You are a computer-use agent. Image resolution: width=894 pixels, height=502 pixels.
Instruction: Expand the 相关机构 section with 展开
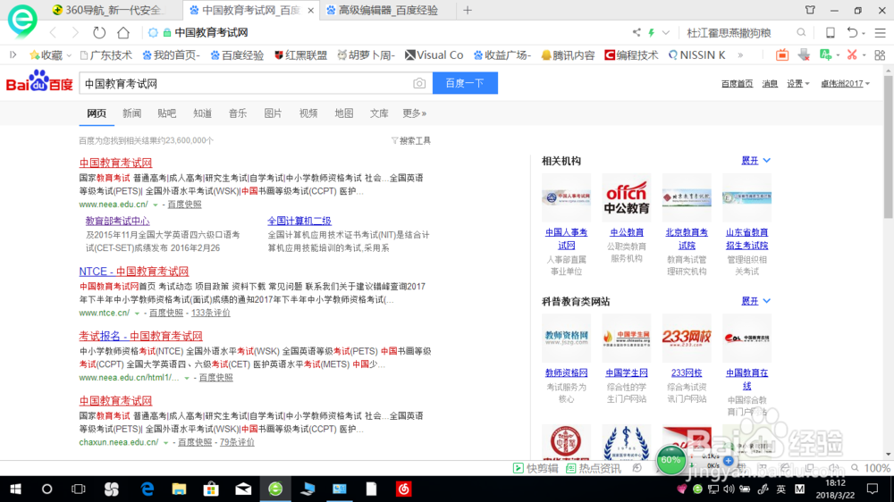point(755,161)
